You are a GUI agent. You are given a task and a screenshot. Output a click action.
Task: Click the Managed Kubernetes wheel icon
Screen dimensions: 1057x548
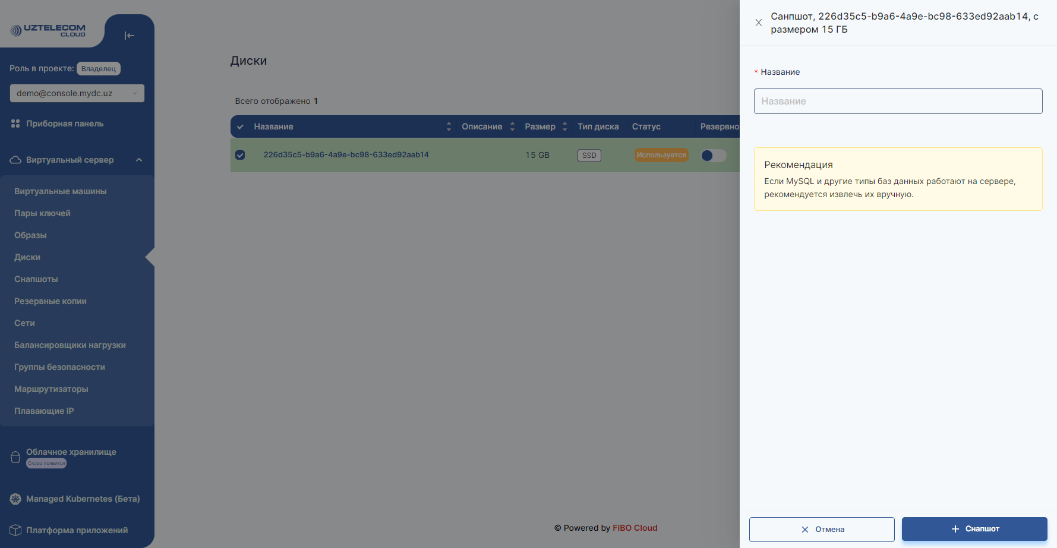pyautogui.click(x=15, y=499)
